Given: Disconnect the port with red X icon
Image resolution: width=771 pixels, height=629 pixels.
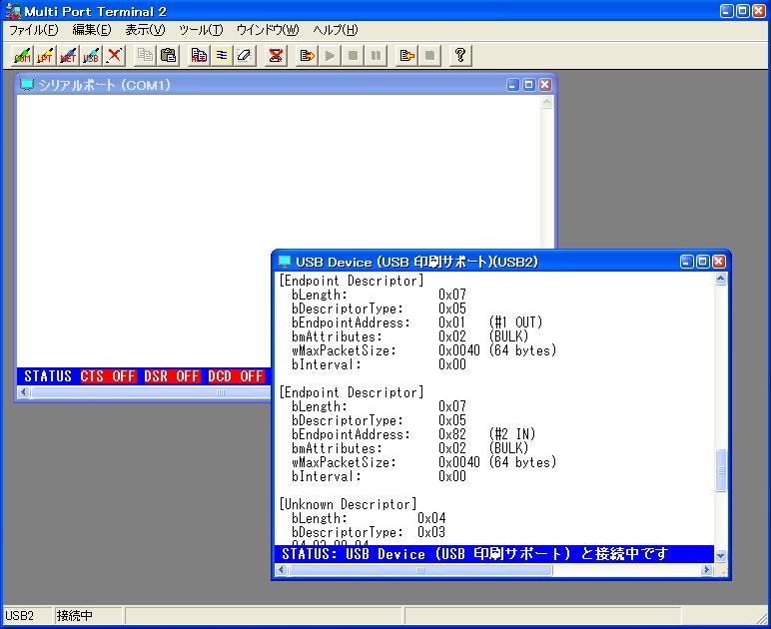Looking at the screenshot, I should [114, 55].
